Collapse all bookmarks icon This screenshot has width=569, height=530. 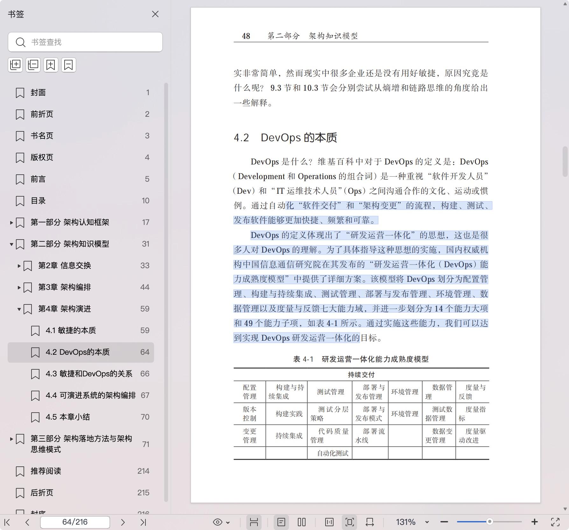pyautogui.click(x=33, y=65)
